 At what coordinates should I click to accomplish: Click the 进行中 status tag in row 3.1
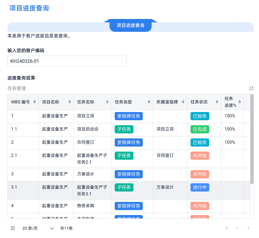[x=200, y=187]
